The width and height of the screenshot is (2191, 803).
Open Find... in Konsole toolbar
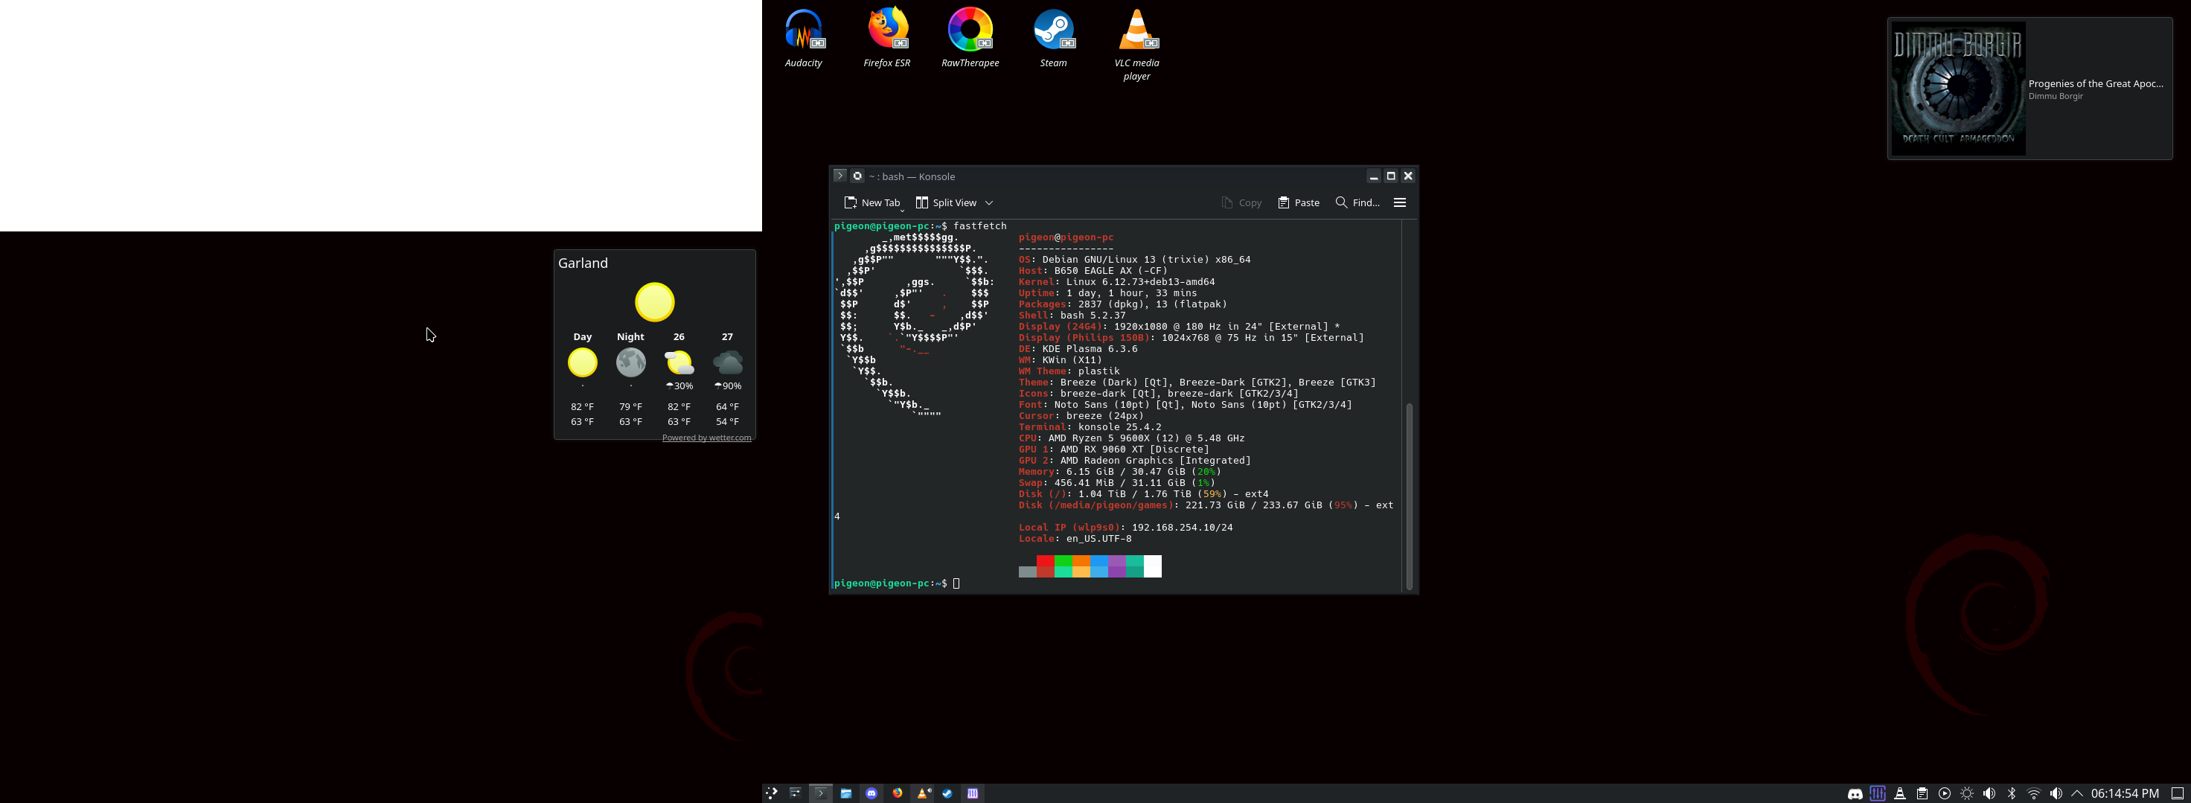1357,202
